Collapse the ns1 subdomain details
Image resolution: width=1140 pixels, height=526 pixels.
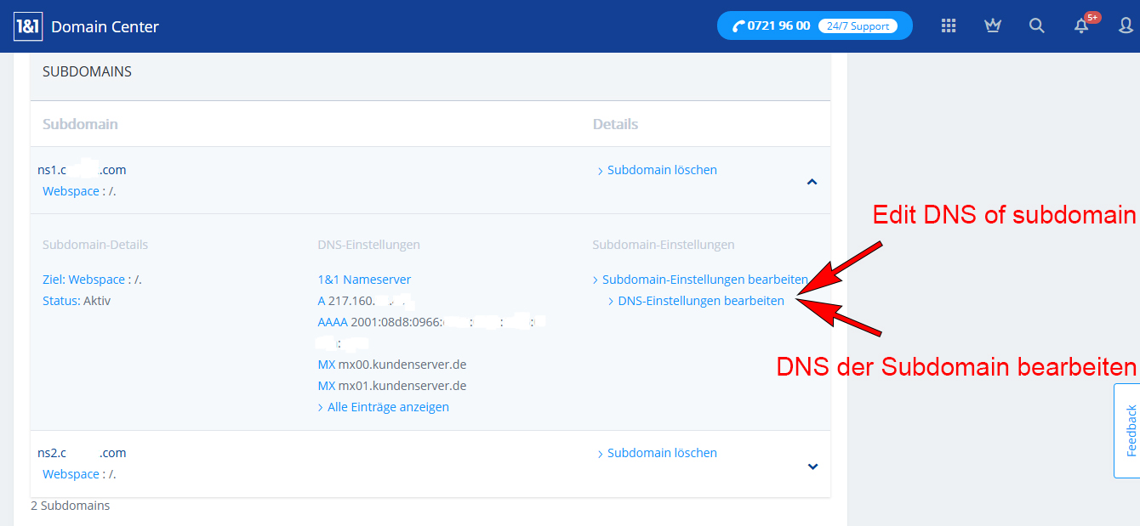812,181
